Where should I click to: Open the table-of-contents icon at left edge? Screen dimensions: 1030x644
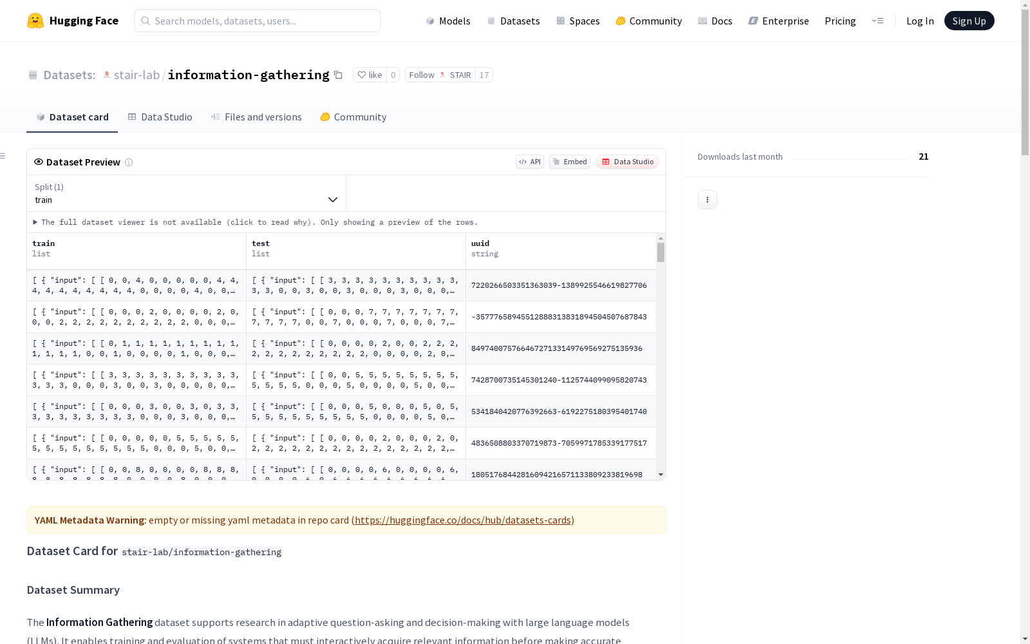[3, 156]
